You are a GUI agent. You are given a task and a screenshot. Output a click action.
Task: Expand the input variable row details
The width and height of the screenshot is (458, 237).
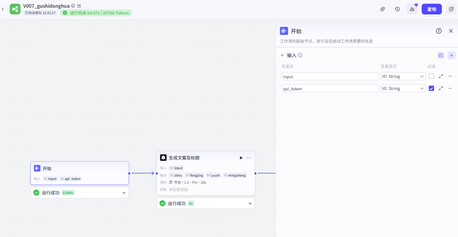(x=441, y=76)
